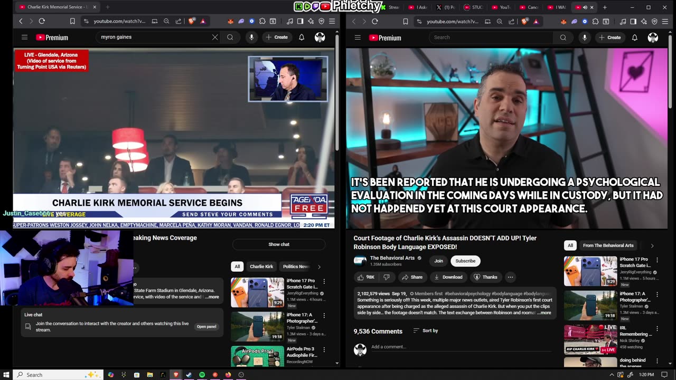Toggle sidebar panel in right browser toolbar
The width and height of the screenshot is (676, 380).
(633, 21)
